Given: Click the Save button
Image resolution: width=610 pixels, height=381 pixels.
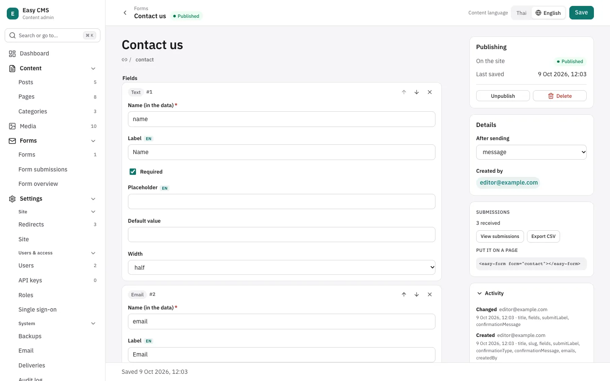Looking at the screenshot, I should pos(581,13).
